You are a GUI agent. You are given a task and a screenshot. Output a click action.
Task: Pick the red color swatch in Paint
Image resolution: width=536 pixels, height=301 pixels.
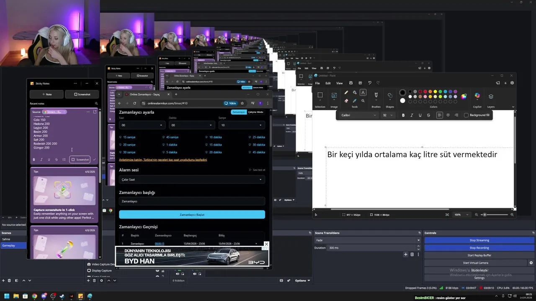pos(425,92)
